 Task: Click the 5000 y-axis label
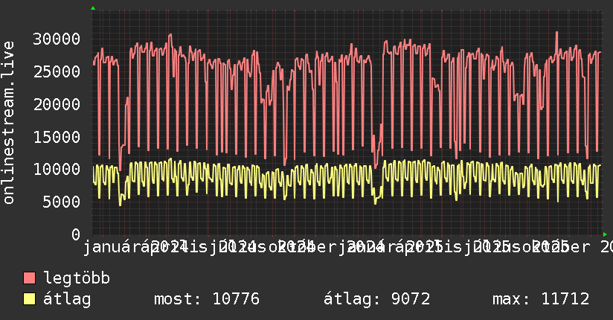point(62,202)
